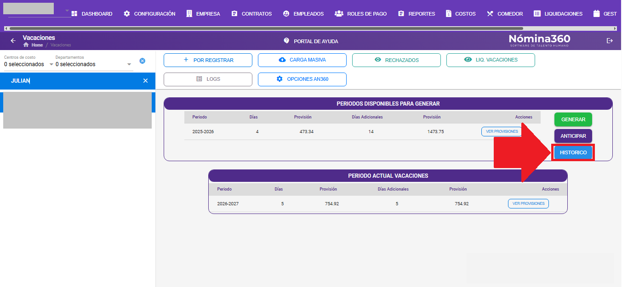622x287 pixels.
Task: Click the Historico button
Action: coord(573,152)
